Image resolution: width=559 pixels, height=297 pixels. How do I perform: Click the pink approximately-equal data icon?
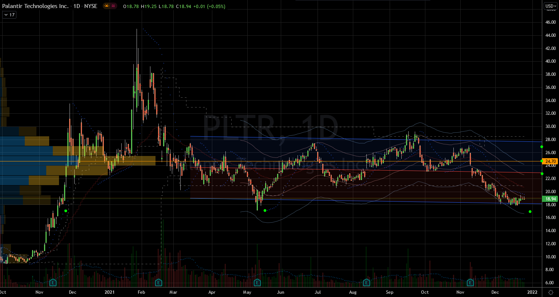point(113,6)
